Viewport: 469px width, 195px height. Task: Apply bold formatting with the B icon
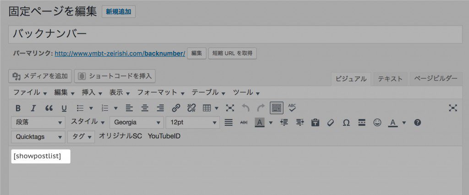click(18, 108)
